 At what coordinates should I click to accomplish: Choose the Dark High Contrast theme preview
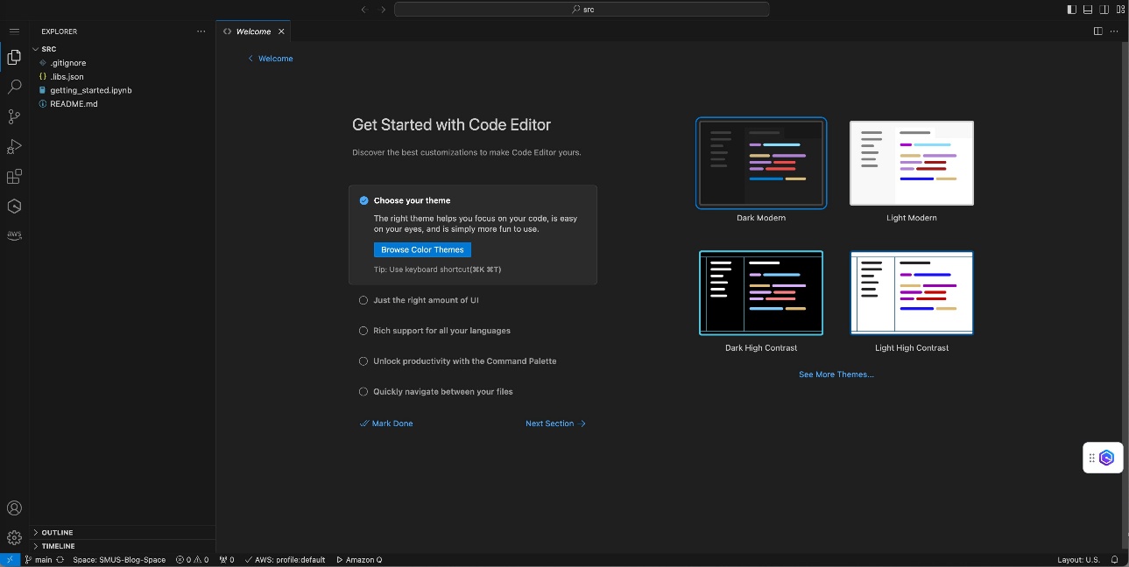click(761, 293)
